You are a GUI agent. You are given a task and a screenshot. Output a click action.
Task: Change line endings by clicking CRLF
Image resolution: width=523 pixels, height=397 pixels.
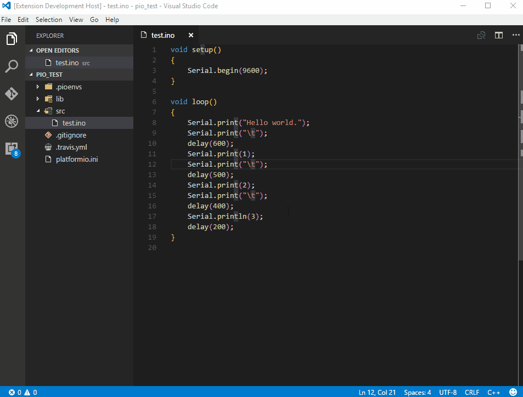(x=471, y=392)
